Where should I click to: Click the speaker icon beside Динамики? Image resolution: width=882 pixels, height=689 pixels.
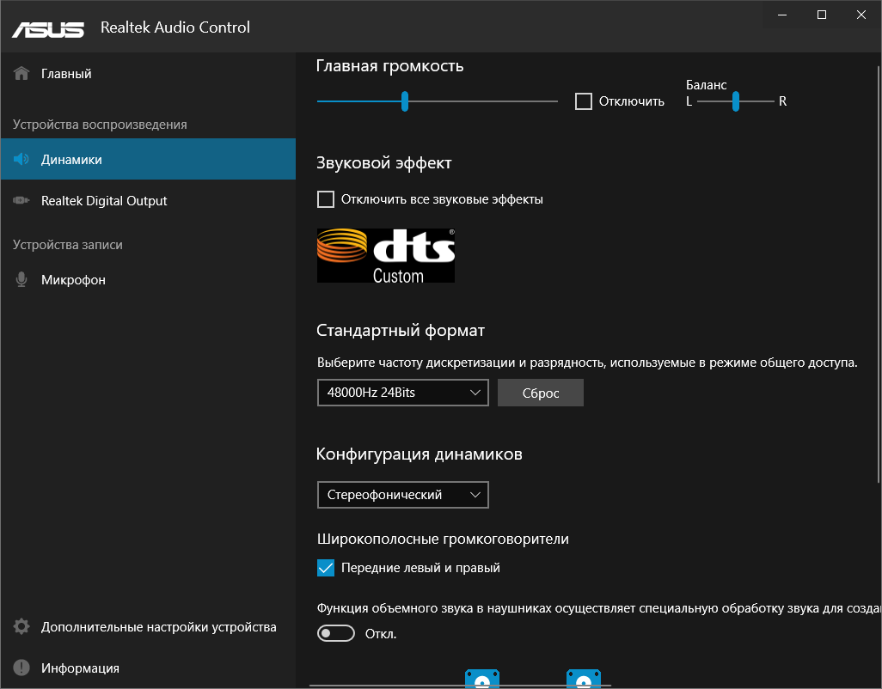pos(21,159)
